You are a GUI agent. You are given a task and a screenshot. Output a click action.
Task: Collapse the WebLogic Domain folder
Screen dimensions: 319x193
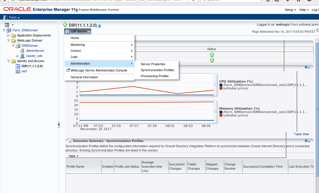point(8,40)
